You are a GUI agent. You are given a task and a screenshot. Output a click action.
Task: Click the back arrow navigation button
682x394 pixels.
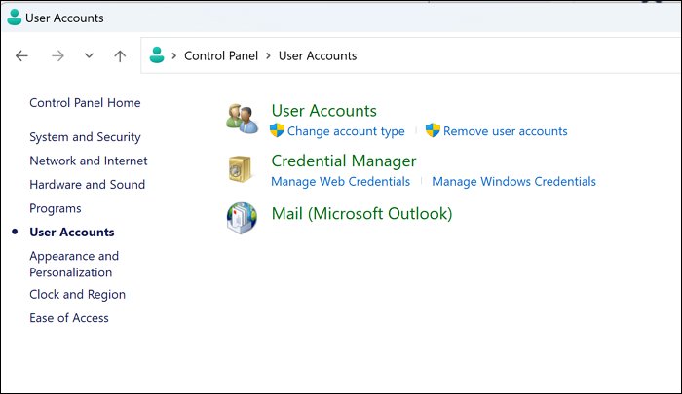tap(22, 56)
